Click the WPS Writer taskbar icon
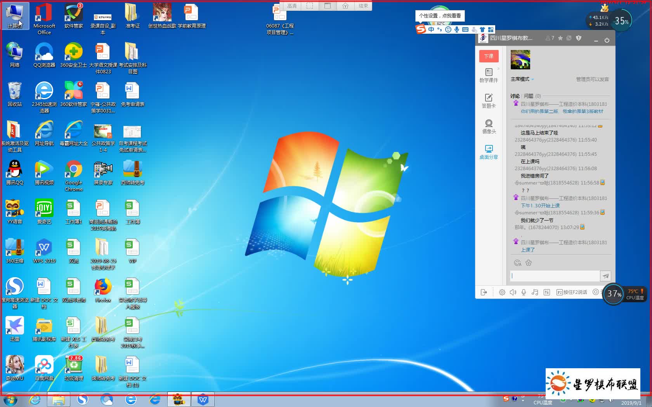This screenshot has height=407, width=652. pos(203,400)
